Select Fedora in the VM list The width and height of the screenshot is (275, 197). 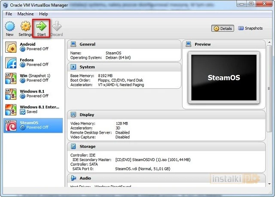tap(33, 63)
